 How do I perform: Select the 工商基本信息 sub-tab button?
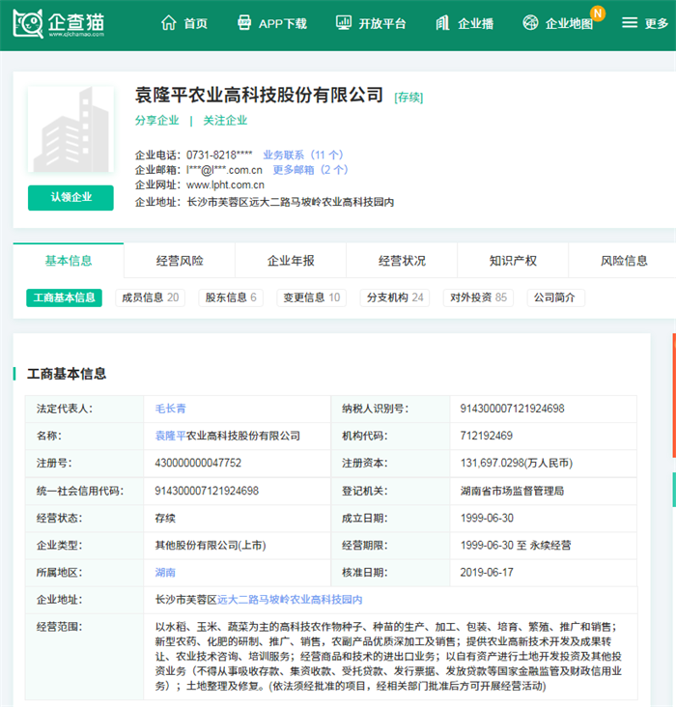[64, 297]
